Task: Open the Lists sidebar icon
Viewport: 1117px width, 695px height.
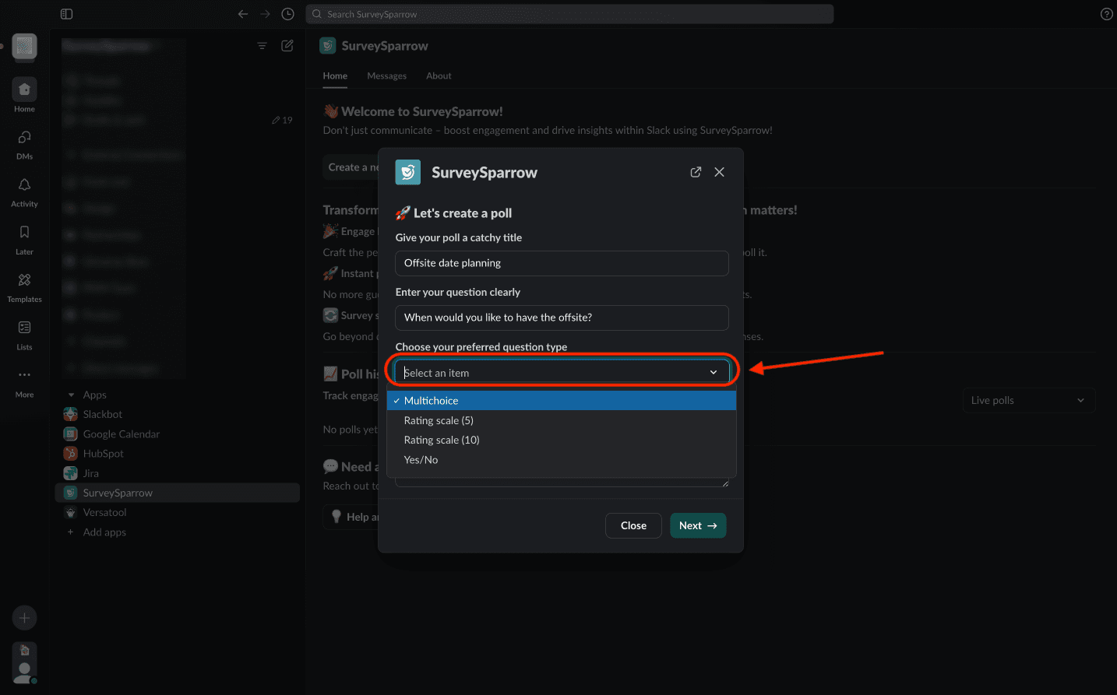Action: (24, 328)
